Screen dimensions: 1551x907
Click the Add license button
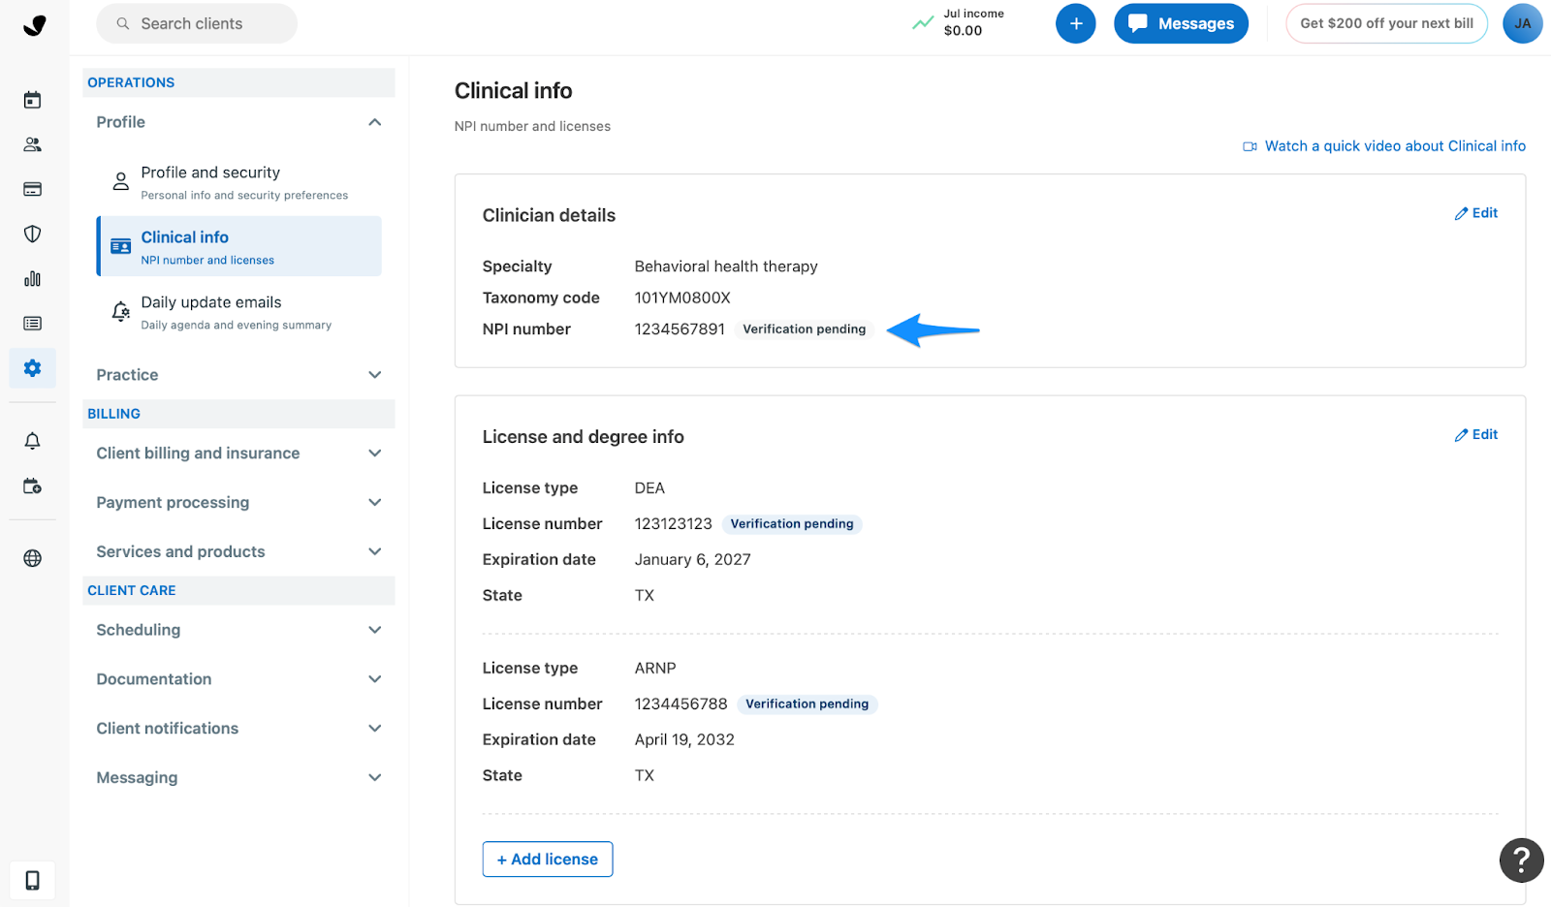pos(547,859)
